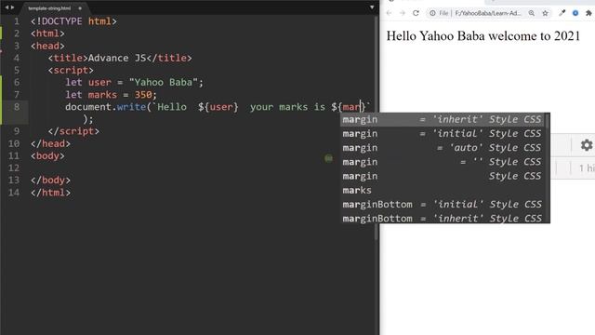Select autocomplete margin = '' entry
Viewport: 595px width, 335px height.
(443, 162)
